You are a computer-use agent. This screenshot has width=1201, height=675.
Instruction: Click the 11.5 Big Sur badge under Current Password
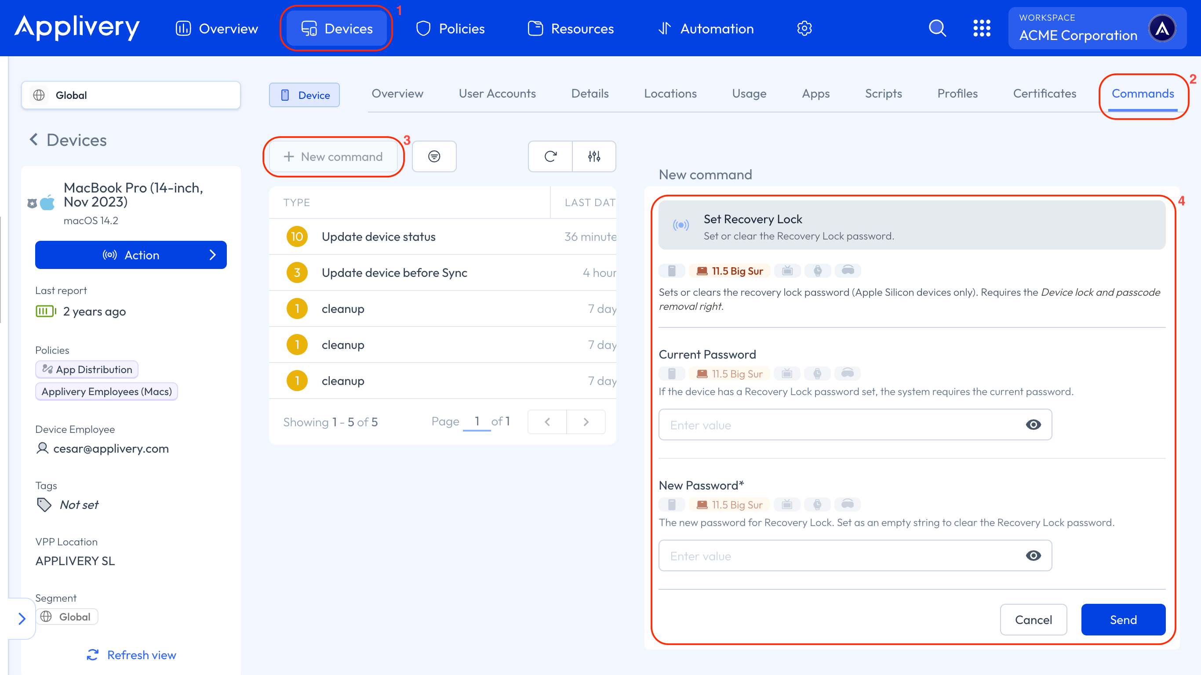730,374
